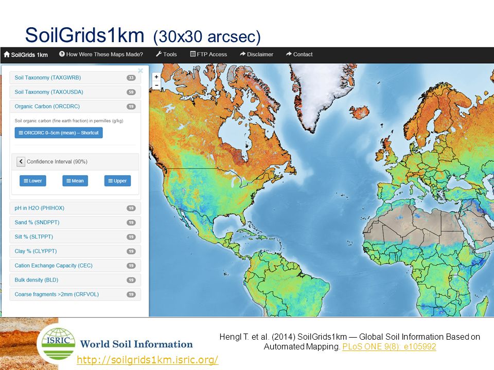Viewport: 494px width, 370px height.
Task: Click the Confidence Interval (90%) label
Action: coord(57,162)
